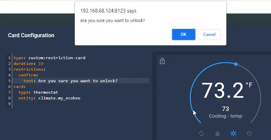Select the flame heat mode icon

tap(218, 133)
